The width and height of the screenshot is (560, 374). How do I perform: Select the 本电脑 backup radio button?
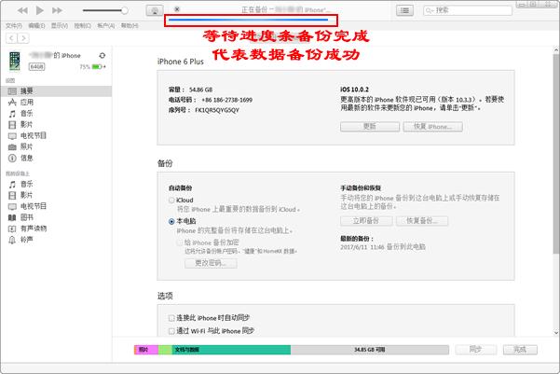pos(171,221)
